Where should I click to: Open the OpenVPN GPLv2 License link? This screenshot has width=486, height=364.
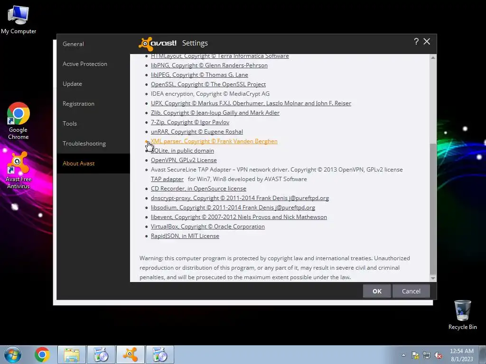pos(184,160)
